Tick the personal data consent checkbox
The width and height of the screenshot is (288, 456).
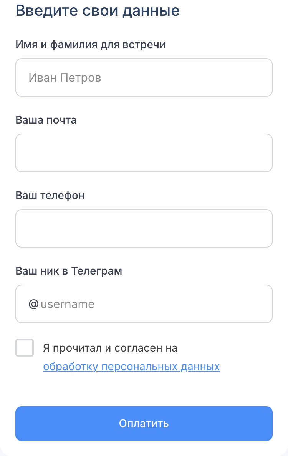pos(25,348)
